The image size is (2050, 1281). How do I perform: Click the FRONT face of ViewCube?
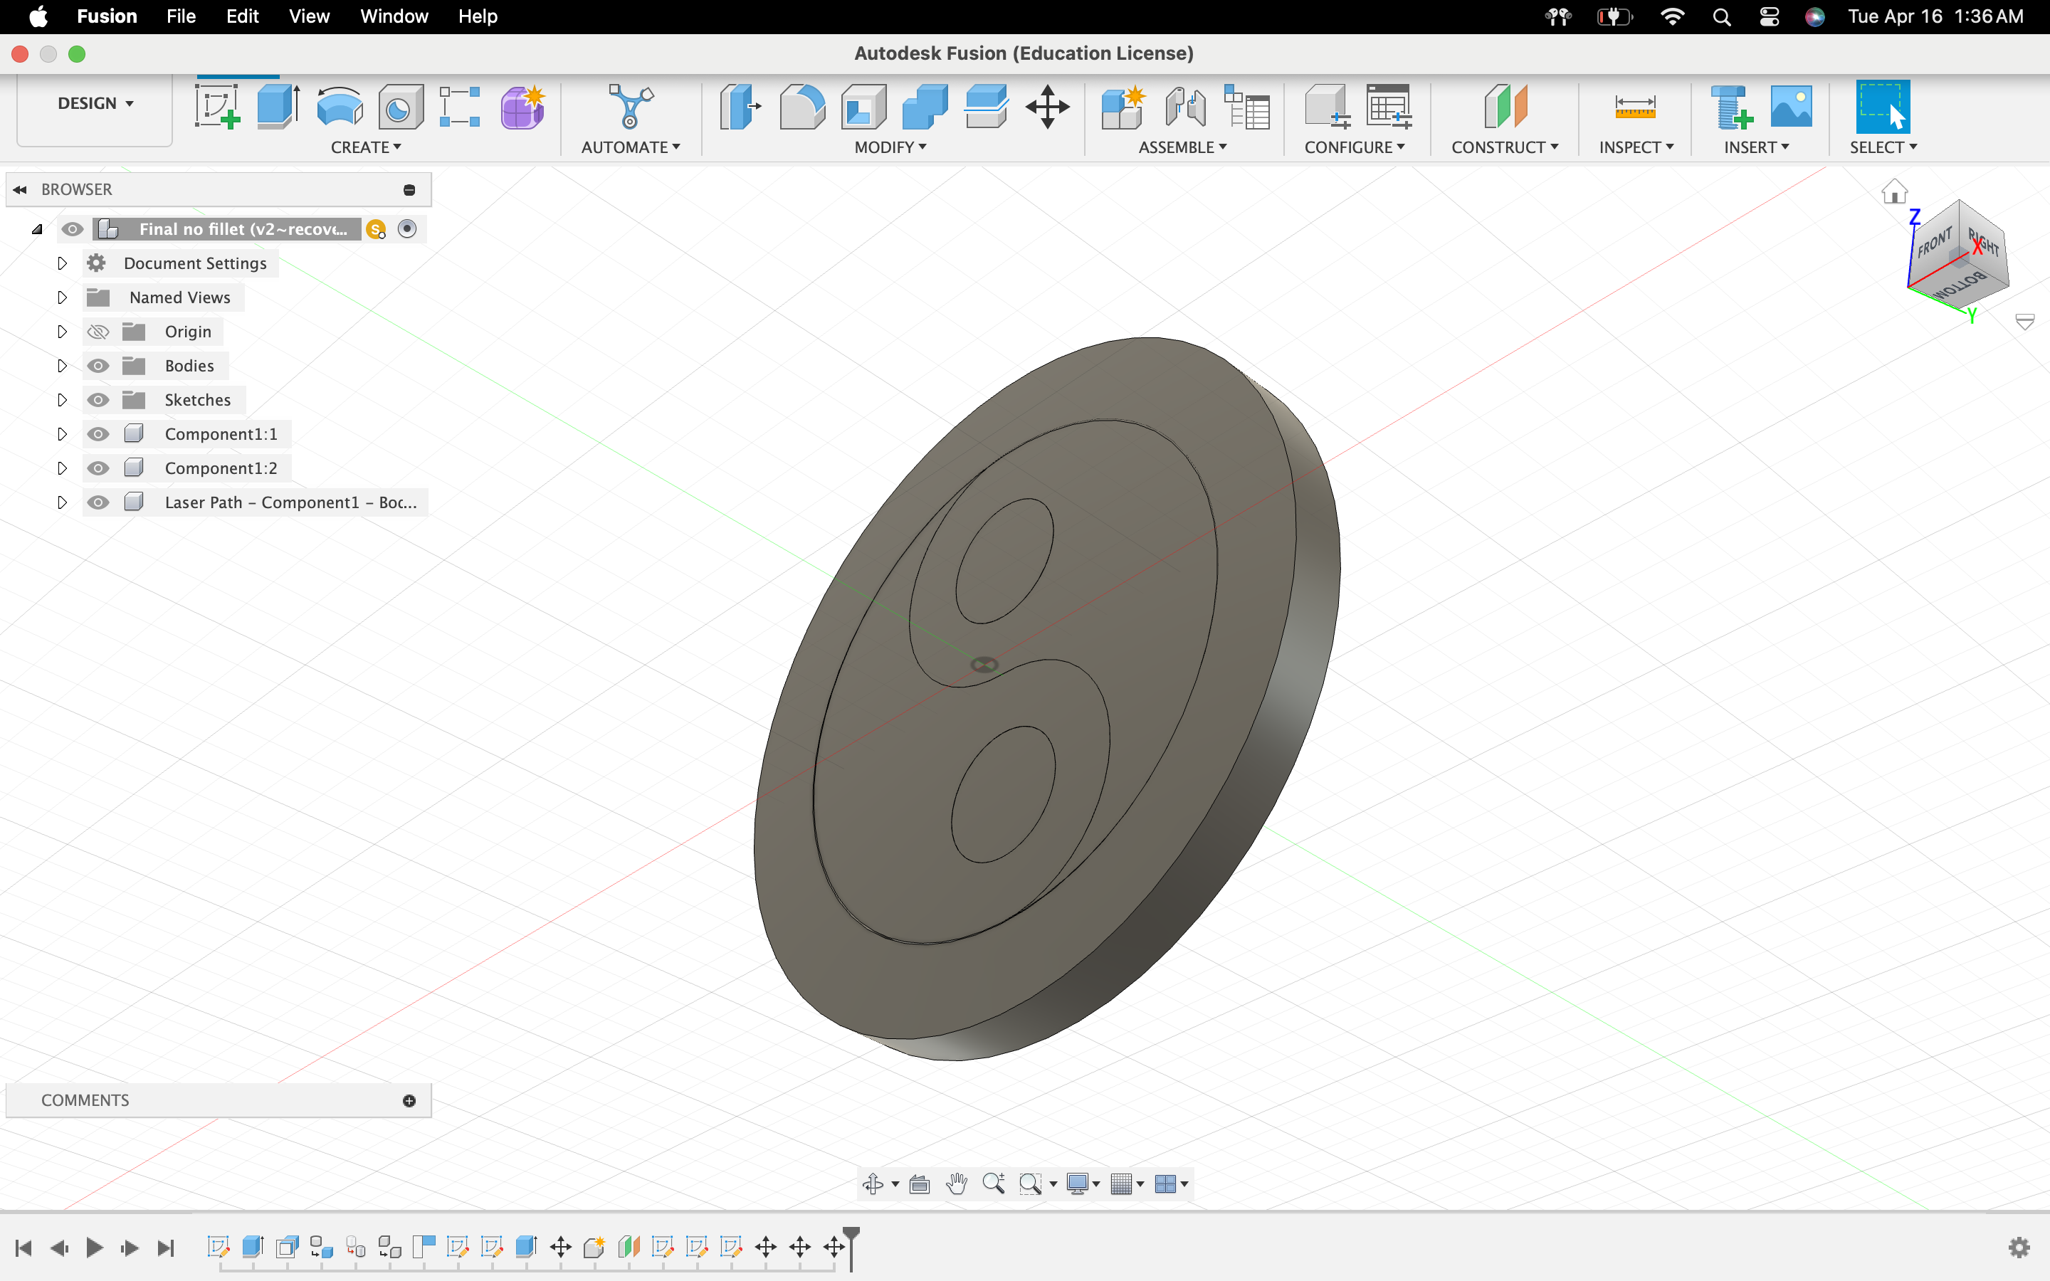[1934, 244]
